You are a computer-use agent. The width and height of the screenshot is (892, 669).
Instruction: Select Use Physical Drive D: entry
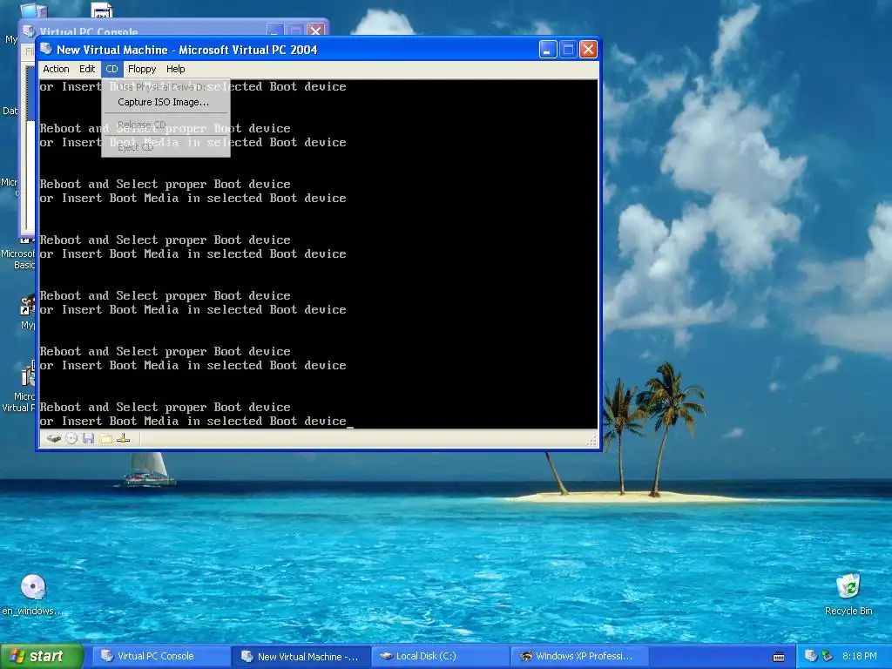166,87
